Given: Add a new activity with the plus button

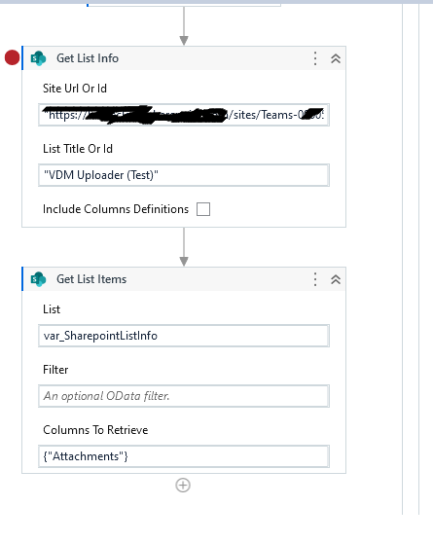Looking at the screenshot, I should pos(183,486).
